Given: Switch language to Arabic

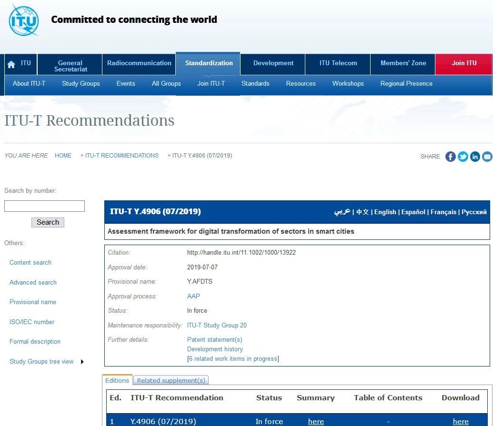Looking at the screenshot, I should pyautogui.click(x=342, y=212).
